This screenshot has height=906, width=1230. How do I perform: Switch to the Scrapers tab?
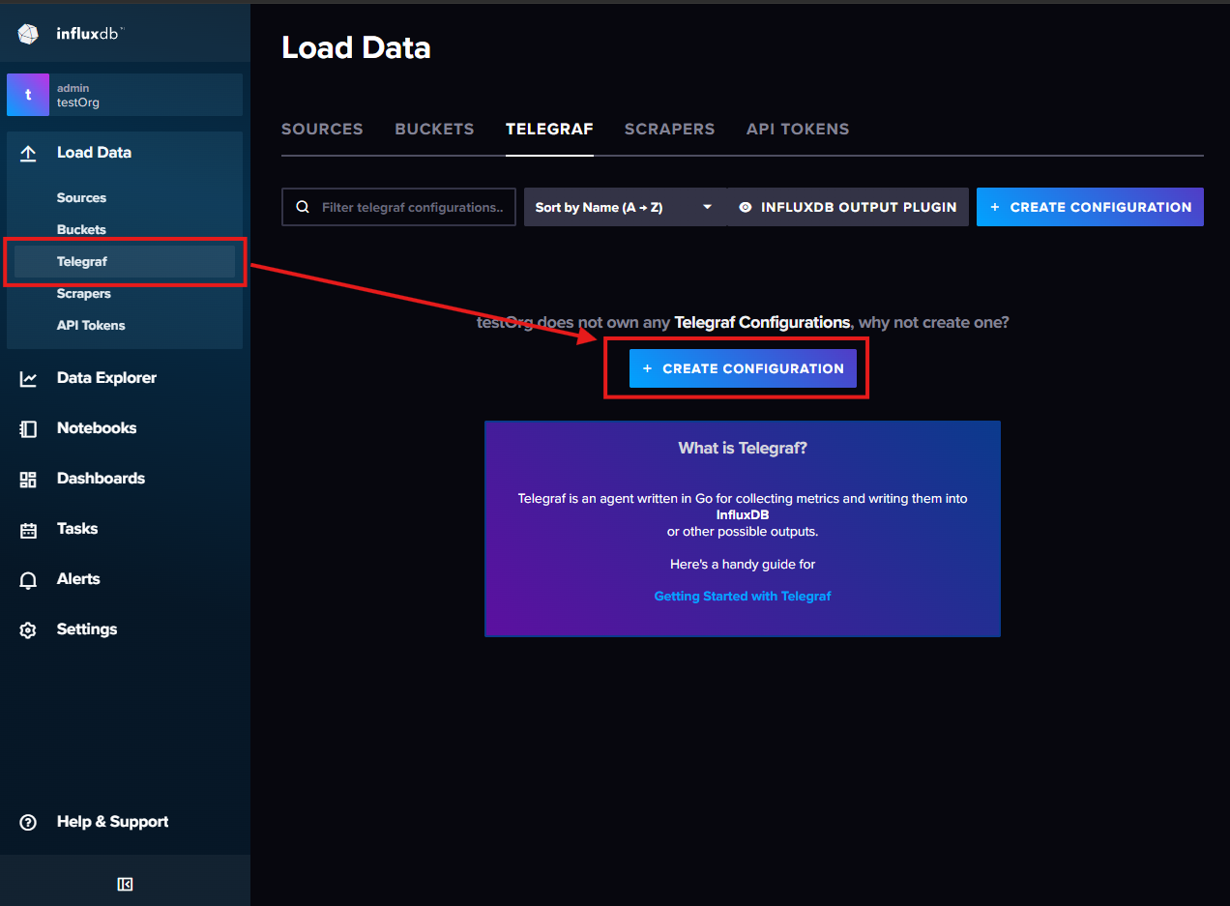669,130
